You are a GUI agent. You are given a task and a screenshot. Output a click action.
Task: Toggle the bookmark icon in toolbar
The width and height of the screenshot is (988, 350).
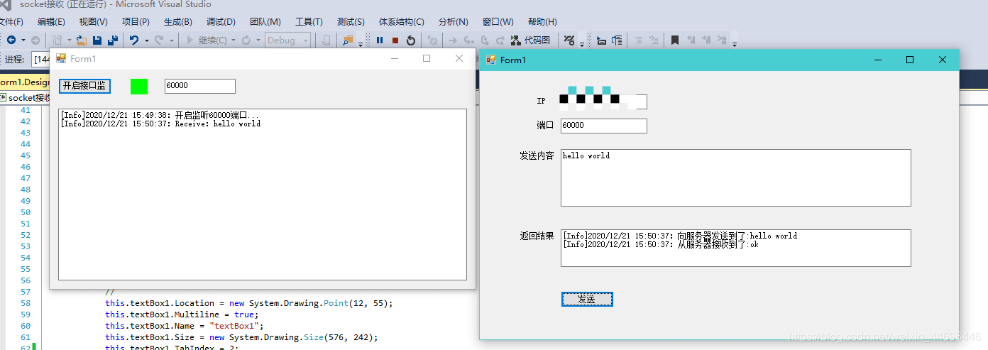[675, 40]
